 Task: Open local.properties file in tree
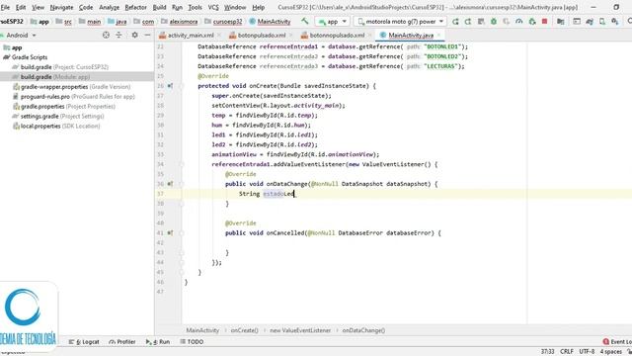(x=60, y=126)
